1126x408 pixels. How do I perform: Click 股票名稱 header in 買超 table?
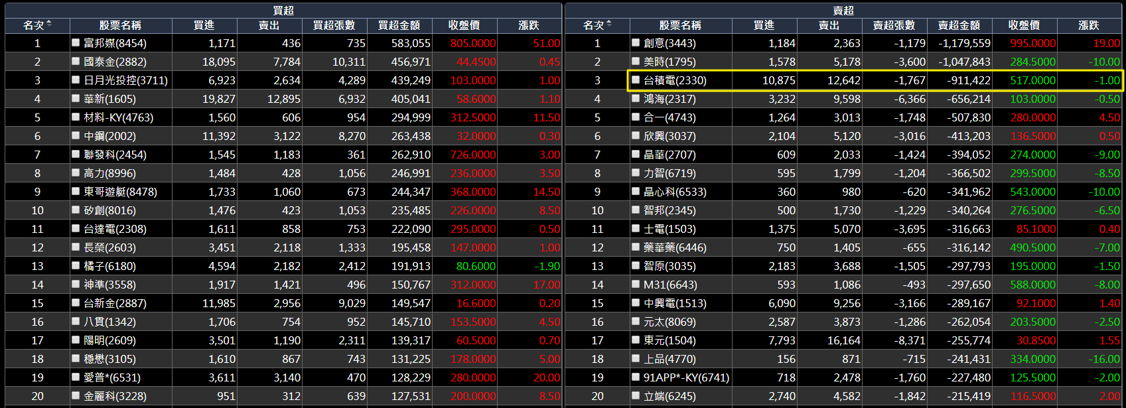(x=120, y=25)
